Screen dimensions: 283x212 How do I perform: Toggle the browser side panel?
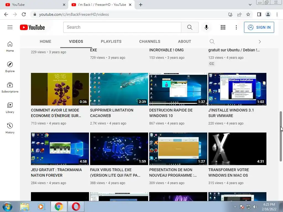[259, 14]
